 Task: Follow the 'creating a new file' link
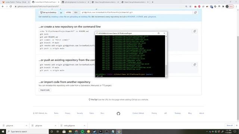point(59,17)
